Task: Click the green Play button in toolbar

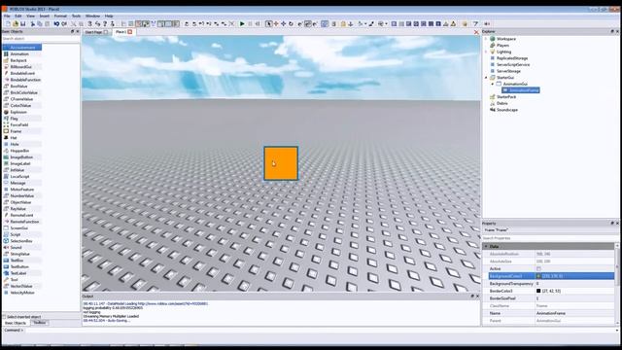Action: 242,23
